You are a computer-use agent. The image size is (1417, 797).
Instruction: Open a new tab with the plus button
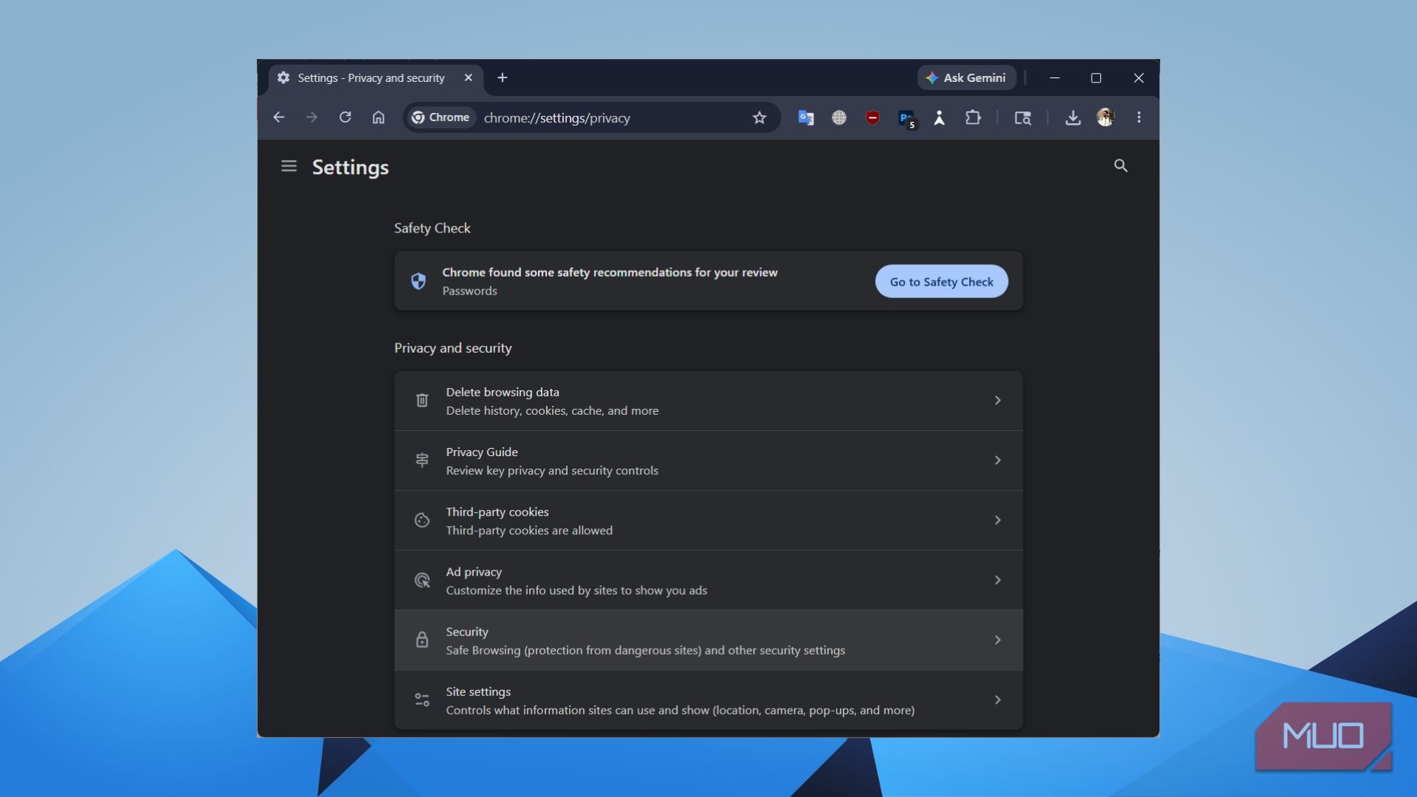pyautogui.click(x=503, y=77)
